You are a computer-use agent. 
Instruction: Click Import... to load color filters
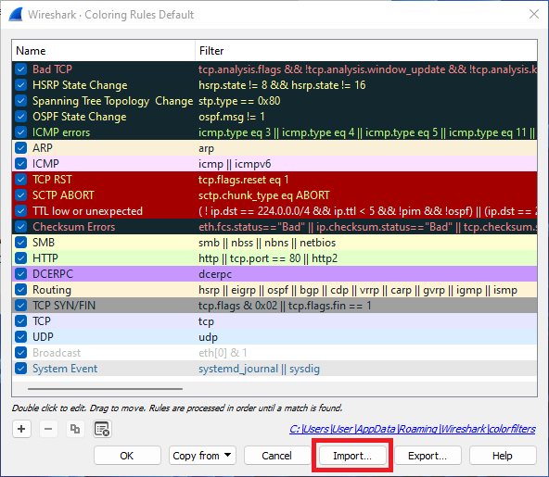(x=352, y=456)
